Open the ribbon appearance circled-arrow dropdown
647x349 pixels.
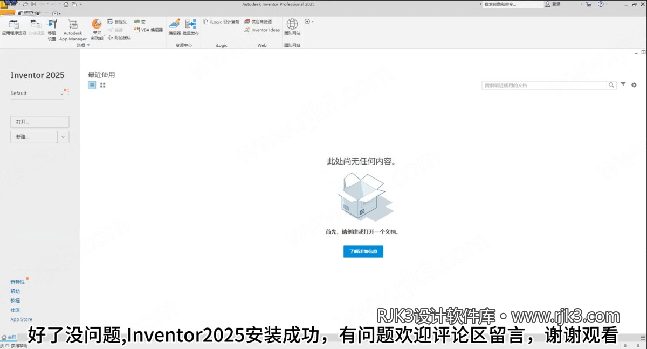[x=308, y=22]
